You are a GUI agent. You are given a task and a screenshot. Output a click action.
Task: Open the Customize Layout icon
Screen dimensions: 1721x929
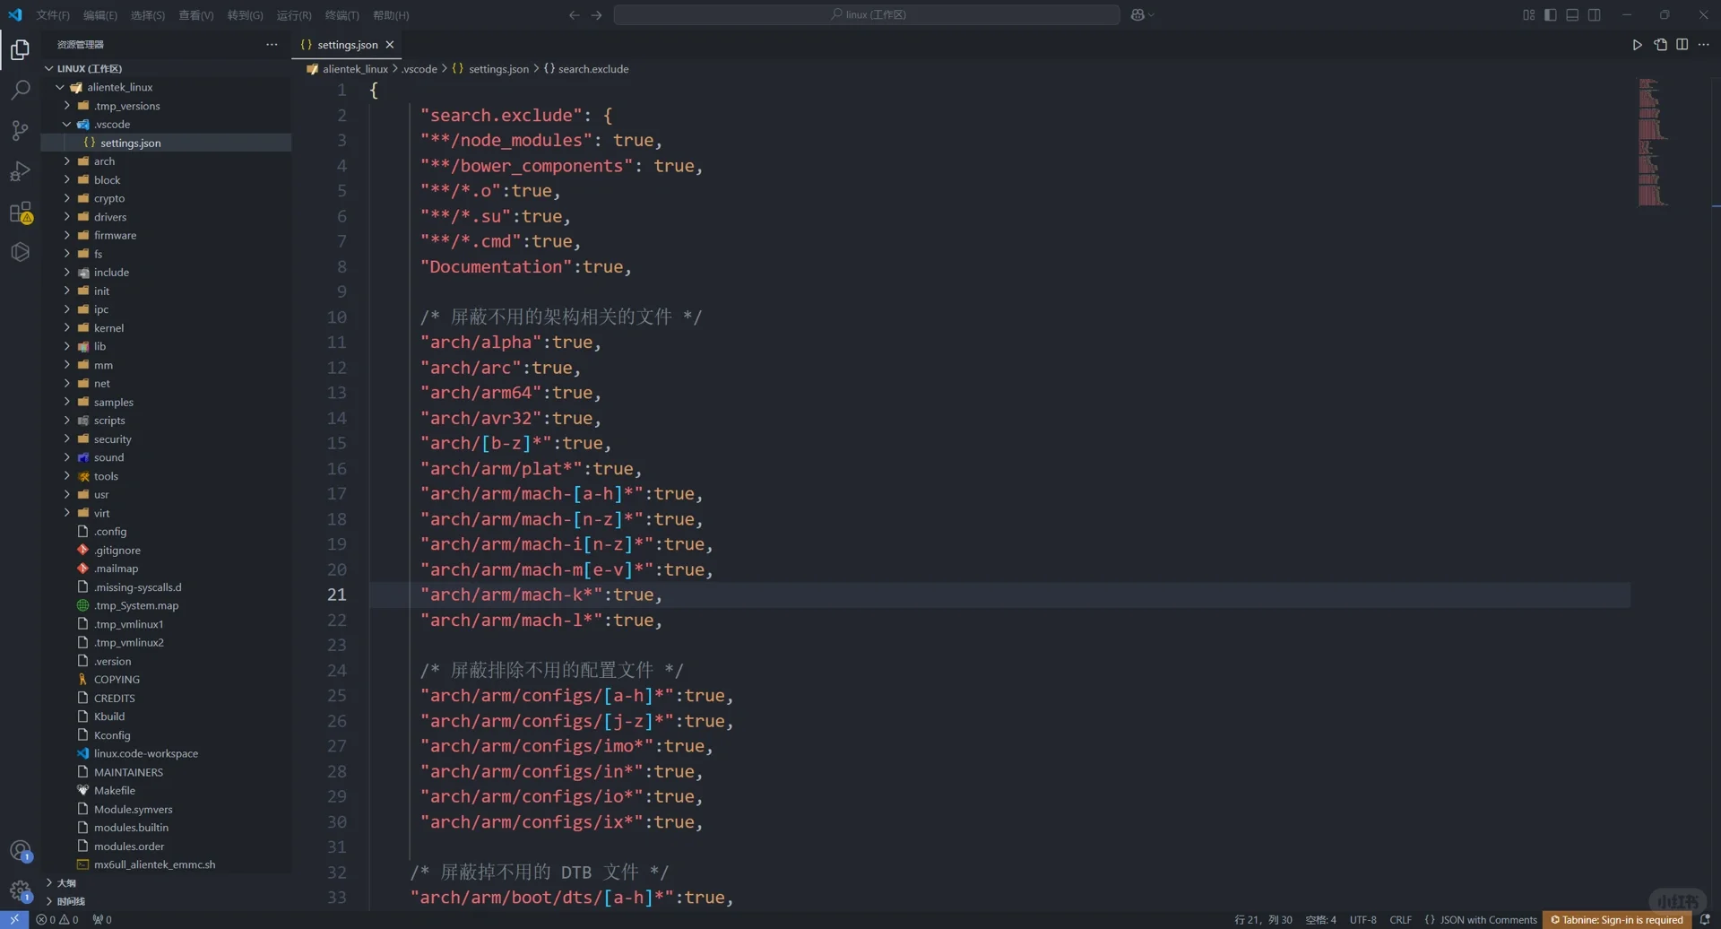click(x=1529, y=15)
